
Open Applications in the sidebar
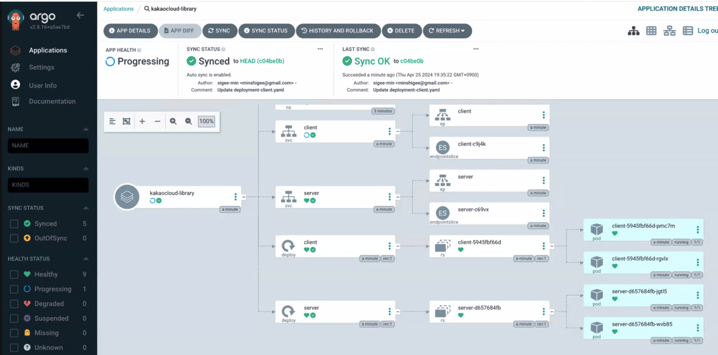(48, 50)
